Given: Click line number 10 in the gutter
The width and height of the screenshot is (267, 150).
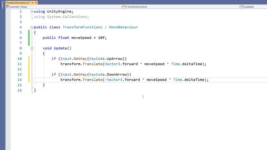Looking at the screenshot, I should [x=20, y=59].
